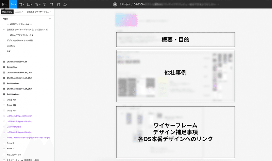The image size is (272, 161).
Task: Select the Rectangle shape tool
Action: [x=29, y=4]
